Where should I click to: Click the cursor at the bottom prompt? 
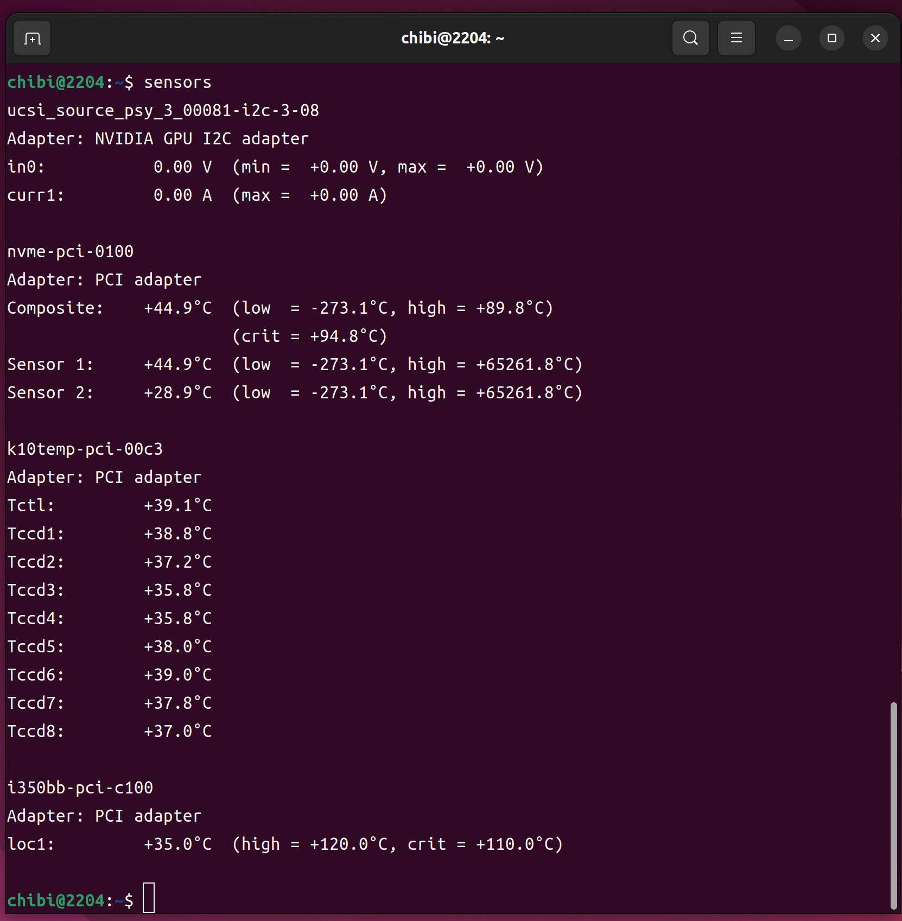[149, 898]
